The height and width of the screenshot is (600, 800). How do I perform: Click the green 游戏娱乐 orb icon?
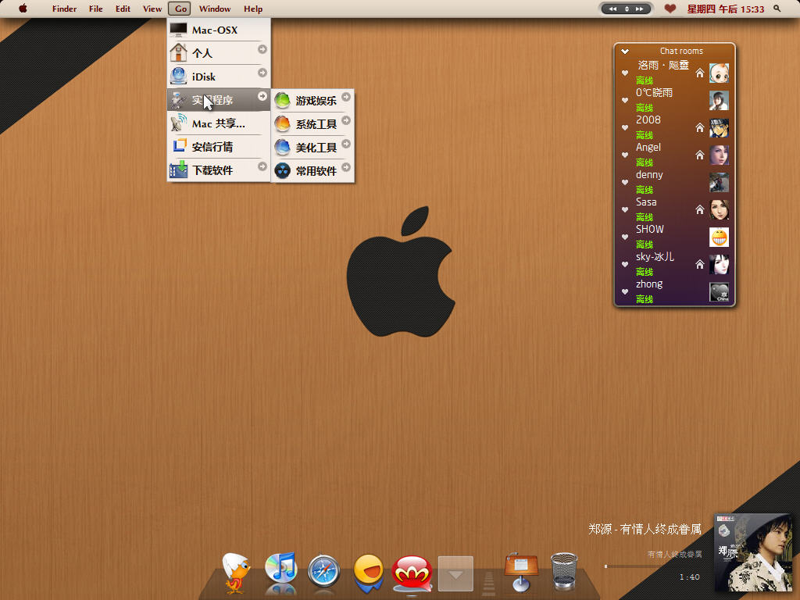click(x=282, y=101)
